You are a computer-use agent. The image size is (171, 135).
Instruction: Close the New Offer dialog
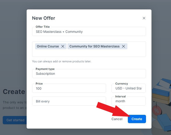click(x=144, y=18)
